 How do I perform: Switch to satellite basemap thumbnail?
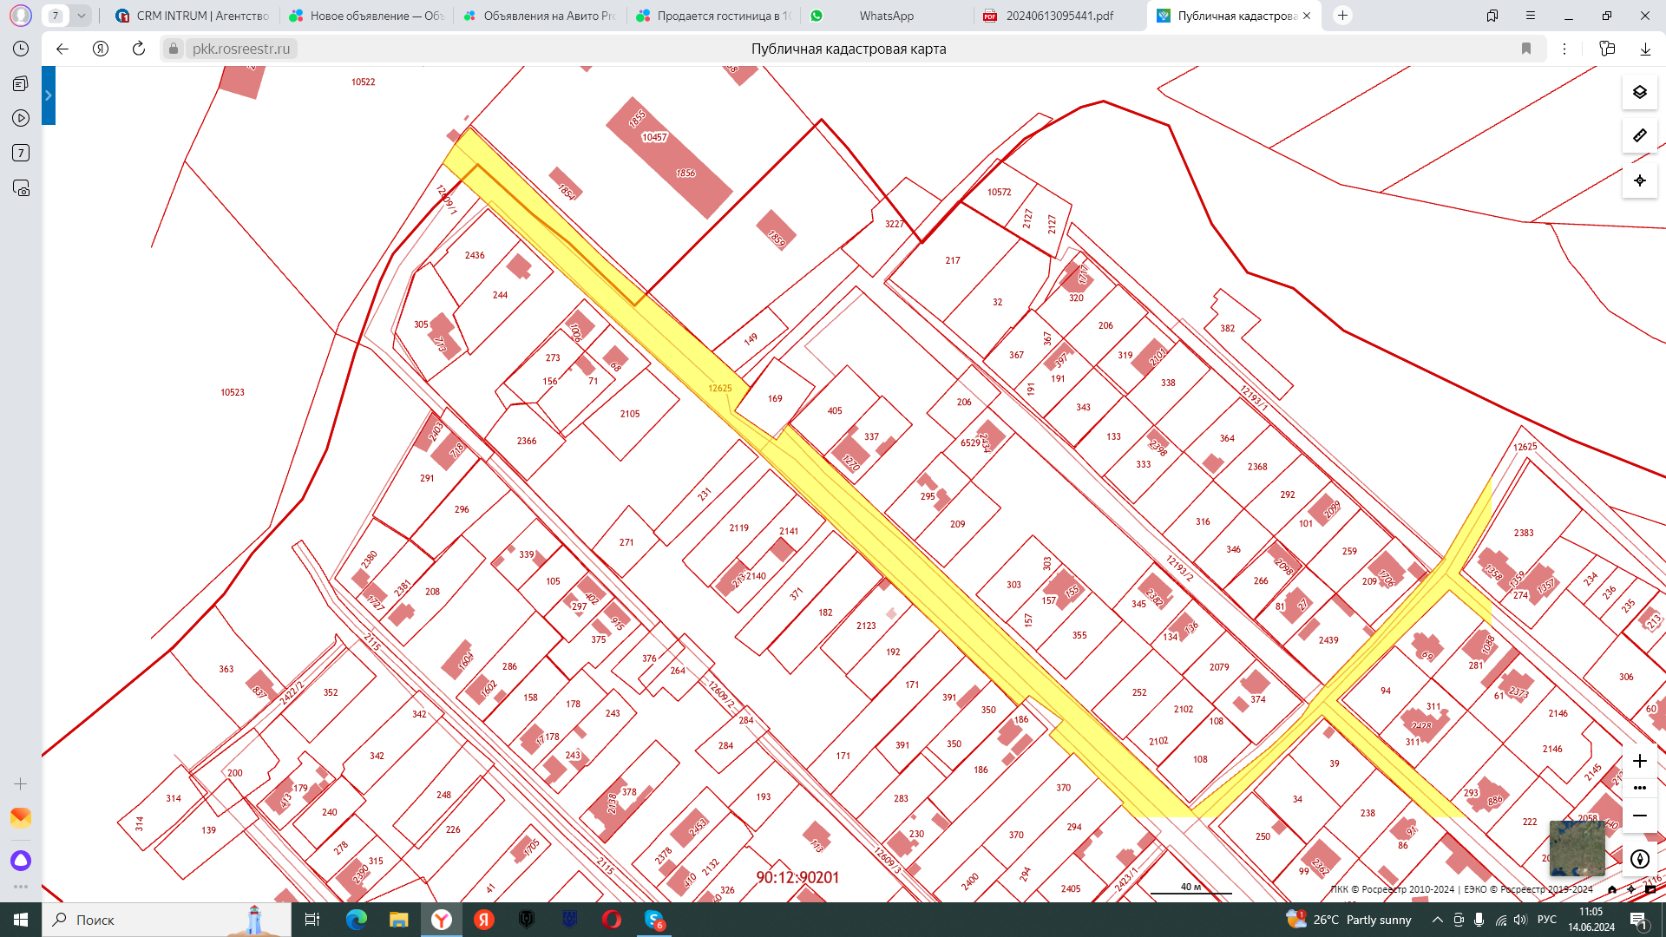point(1577,849)
